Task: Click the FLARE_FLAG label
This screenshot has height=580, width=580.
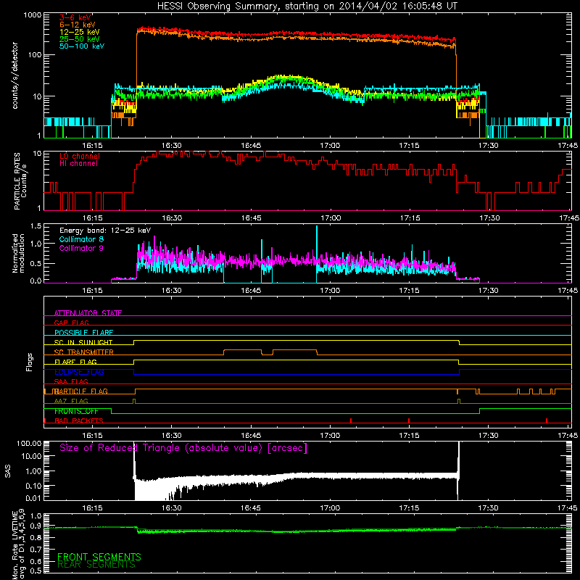Action: [75, 362]
